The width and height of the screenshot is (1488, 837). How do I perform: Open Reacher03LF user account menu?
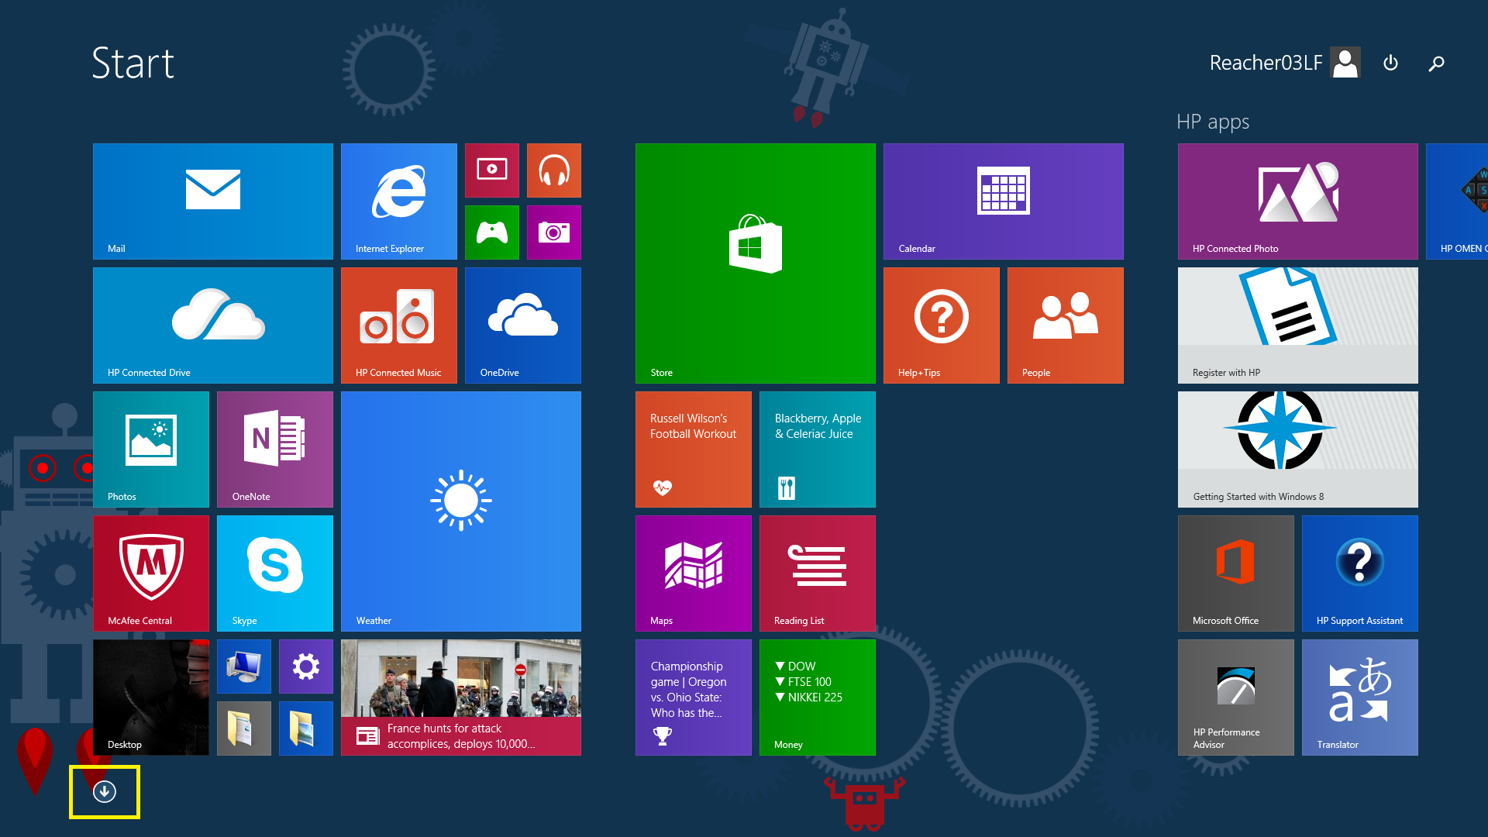pyautogui.click(x=1285, y=63)
